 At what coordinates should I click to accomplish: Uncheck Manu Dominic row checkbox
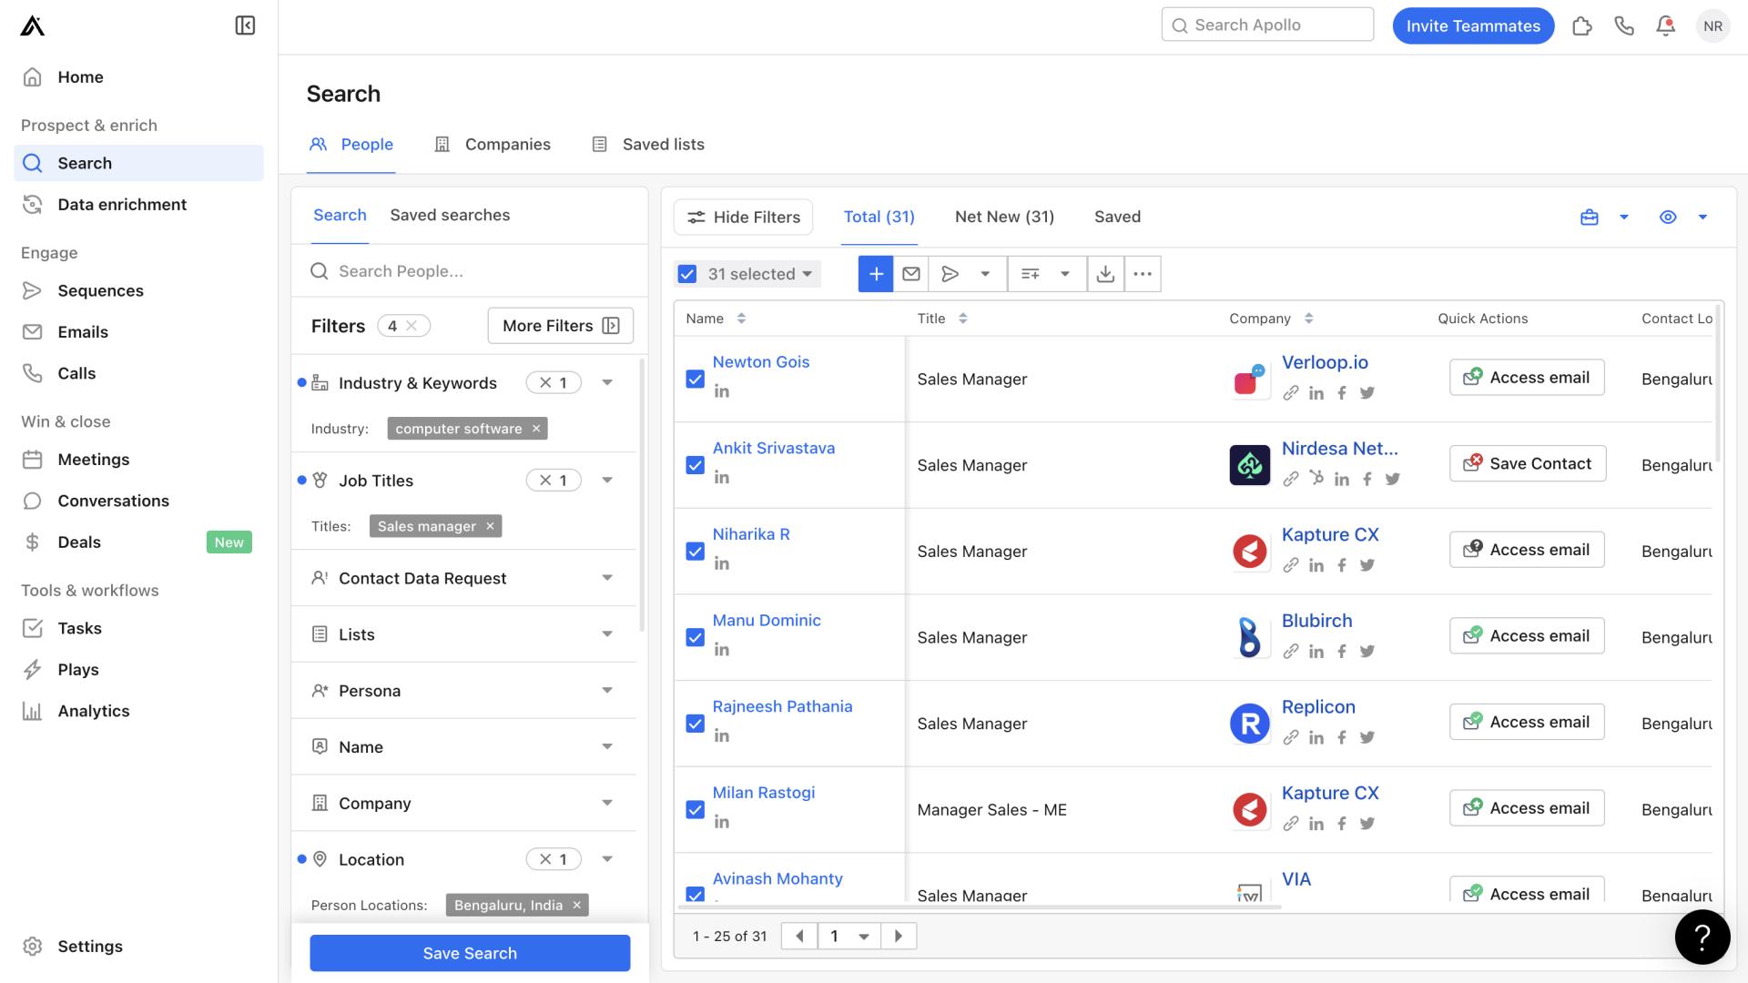point(696,637)
